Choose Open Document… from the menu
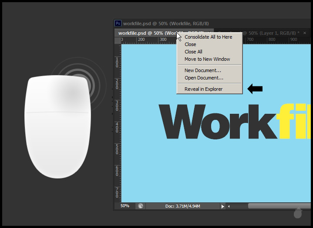Screen dimensions: 313x228 coord(204,78)
